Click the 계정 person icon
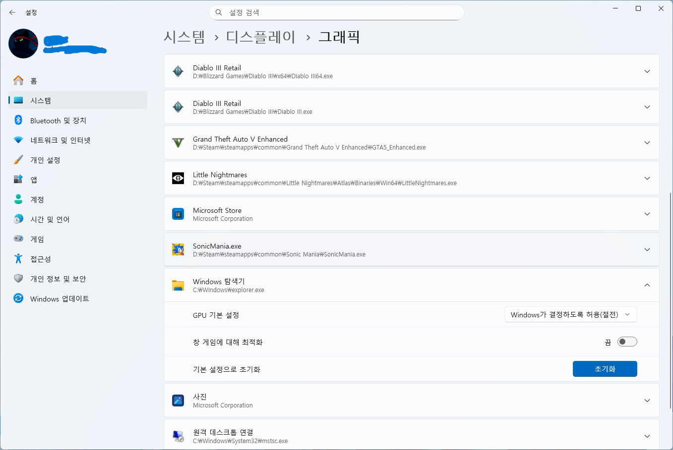Viewport: 673px width, 450px height. 18,199
